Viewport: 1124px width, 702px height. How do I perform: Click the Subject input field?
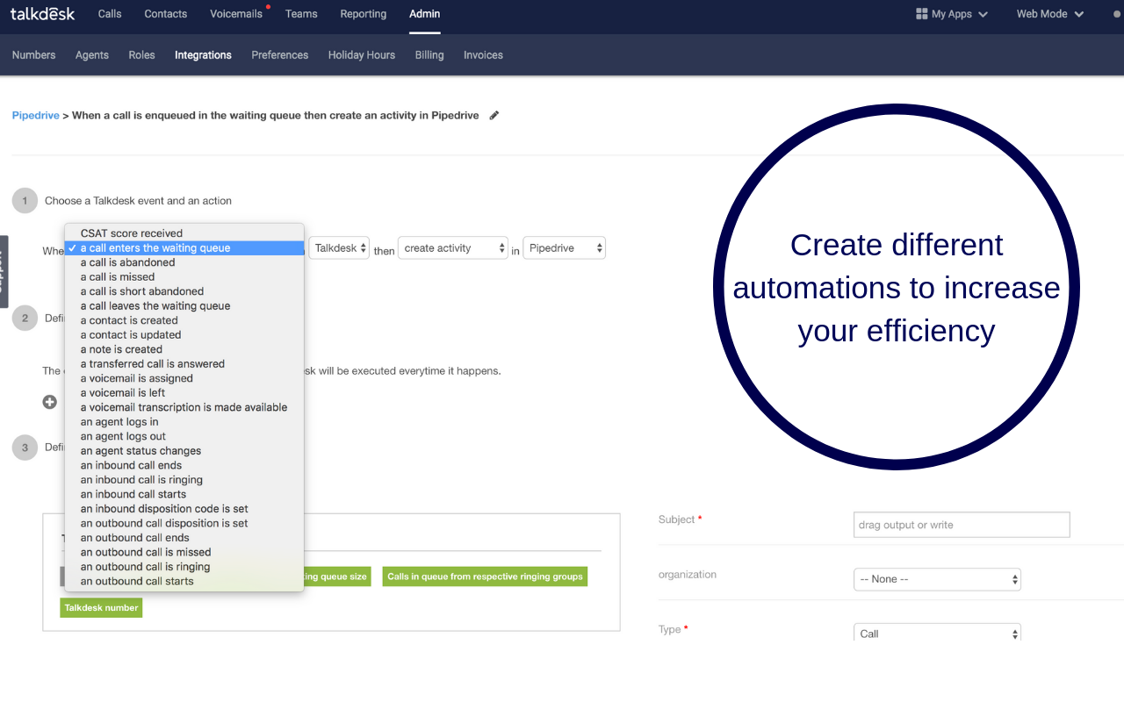tap(962, 525)
